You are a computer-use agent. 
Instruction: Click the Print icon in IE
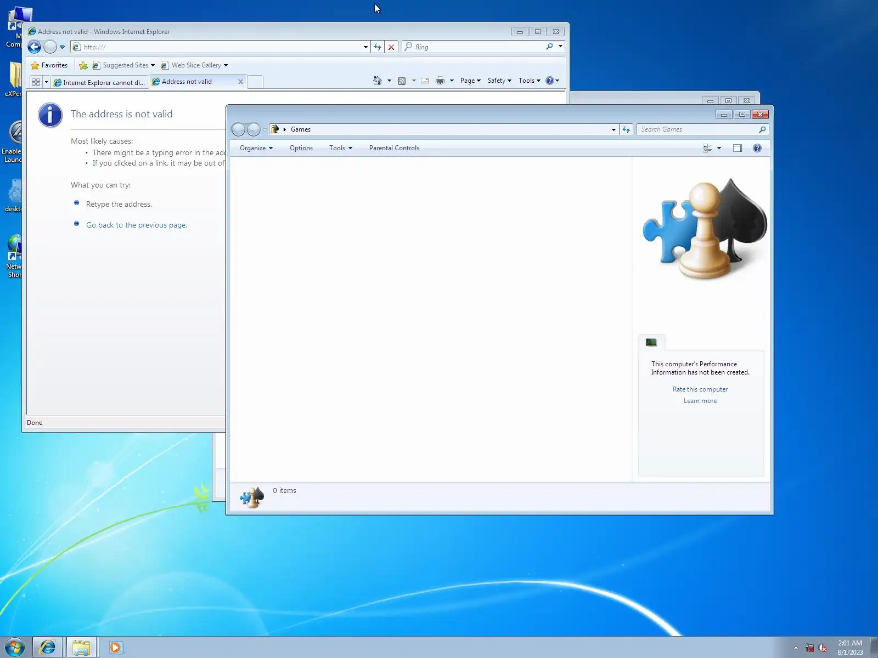pos(440,81)
